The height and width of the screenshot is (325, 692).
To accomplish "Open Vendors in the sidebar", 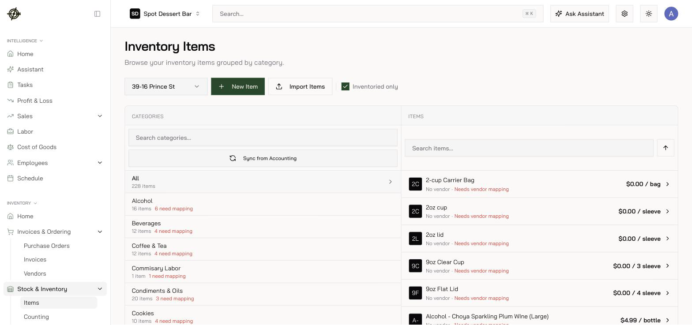I will tap(35, 273).
